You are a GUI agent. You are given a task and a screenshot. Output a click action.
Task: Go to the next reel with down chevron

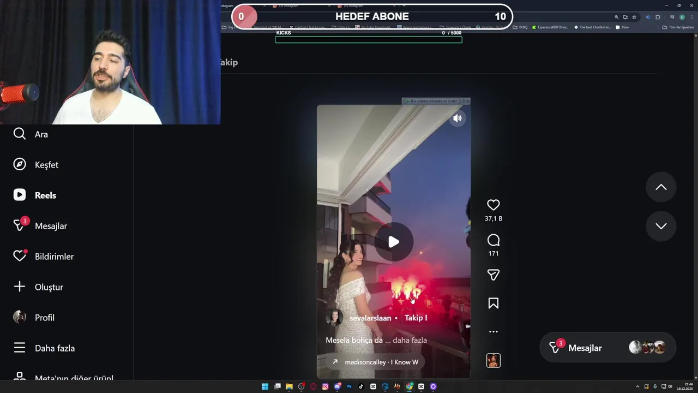click(x=661, y=226)
